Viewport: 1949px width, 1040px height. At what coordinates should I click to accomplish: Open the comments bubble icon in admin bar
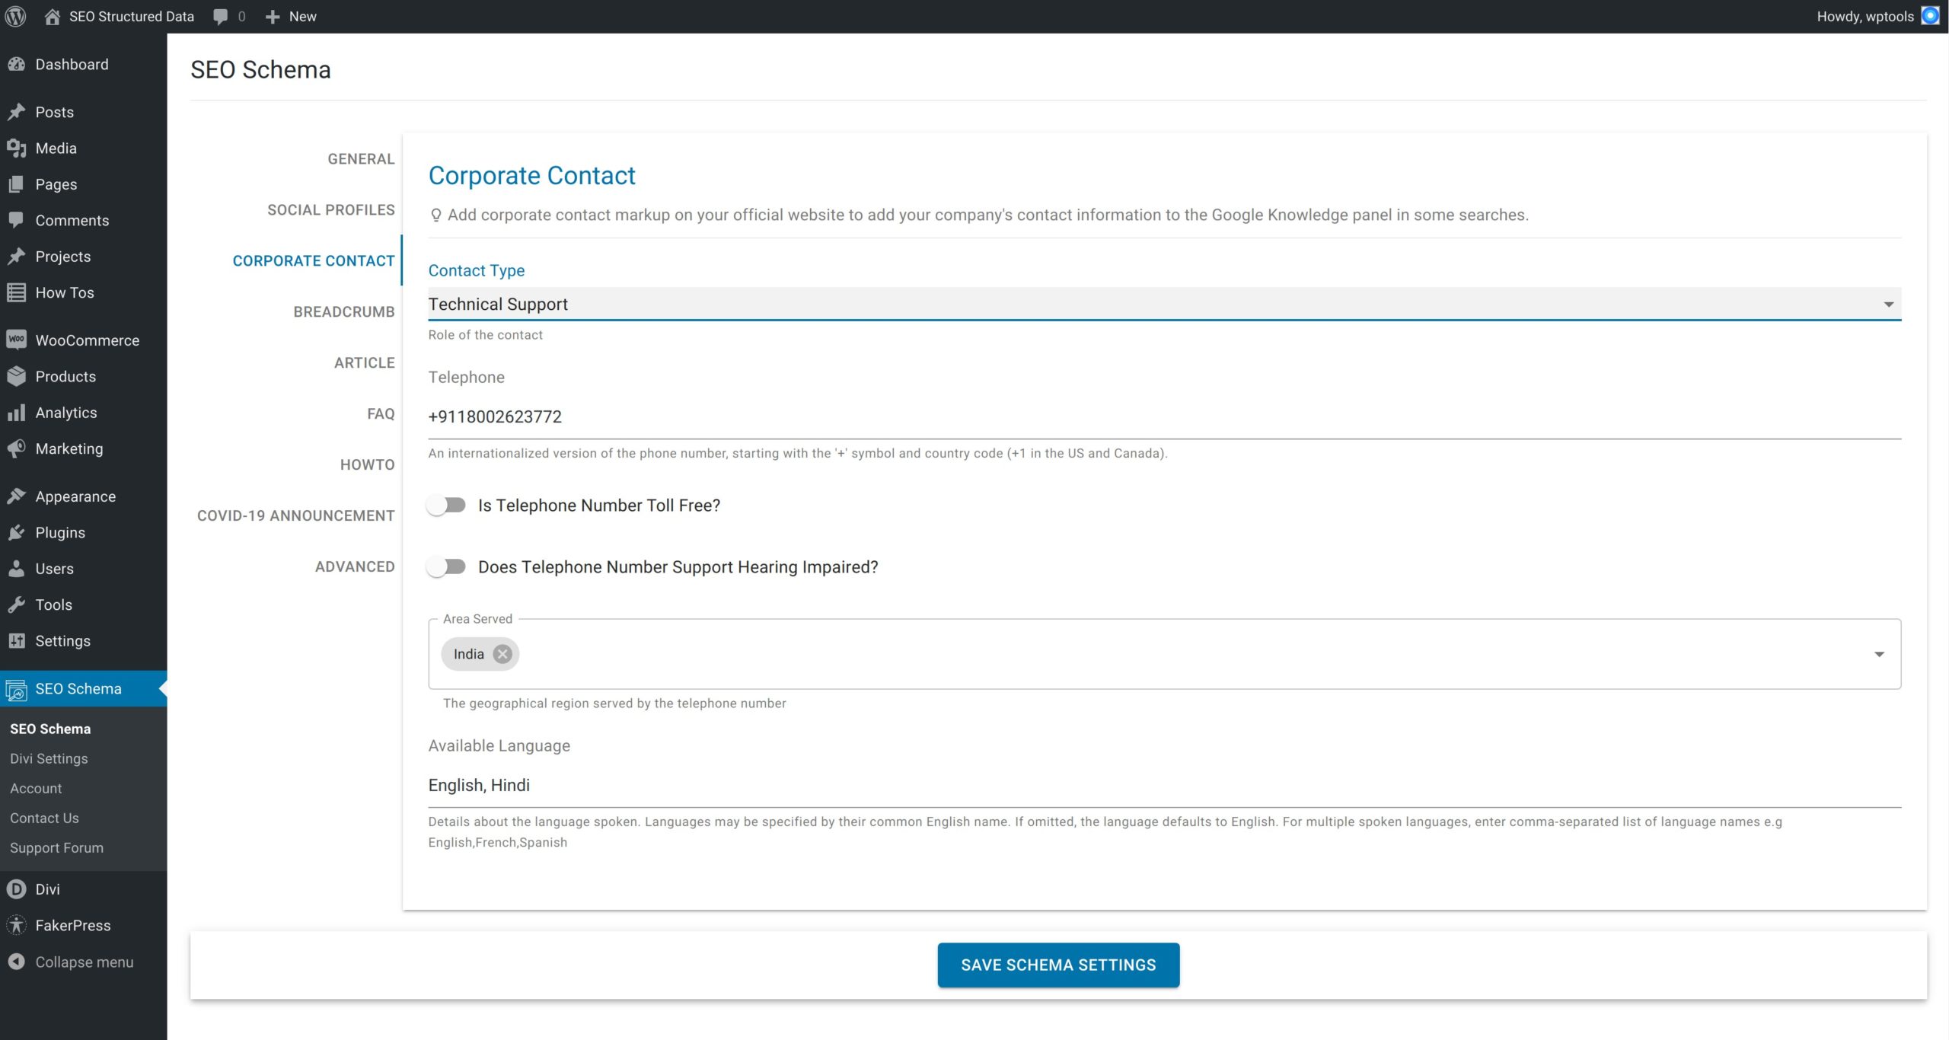click(x=221, y=16)
